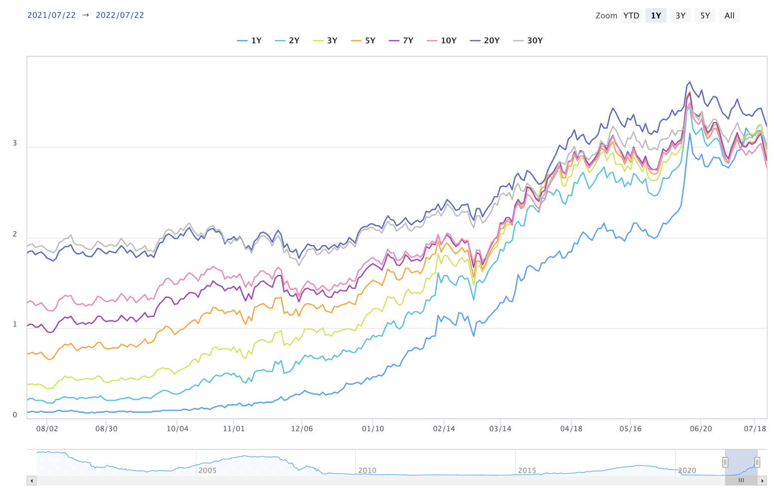Toggle the 30Y series in legend
Screen dimensions: 774x492
click(528, 41)
